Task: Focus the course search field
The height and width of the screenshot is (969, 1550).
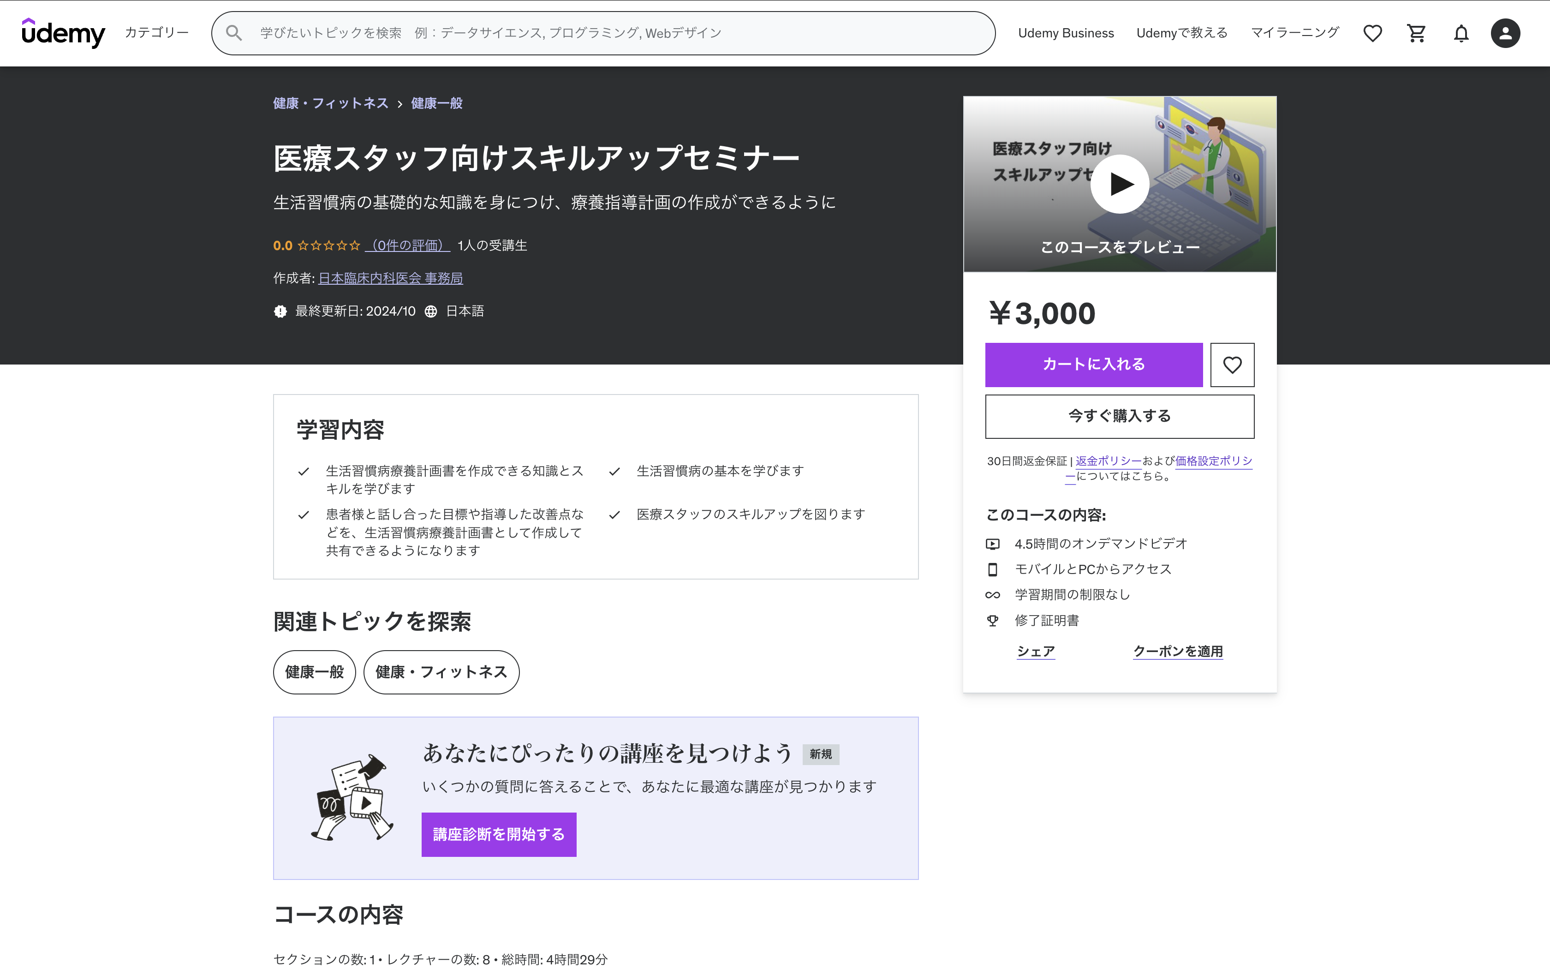Action: click(603, 33)
